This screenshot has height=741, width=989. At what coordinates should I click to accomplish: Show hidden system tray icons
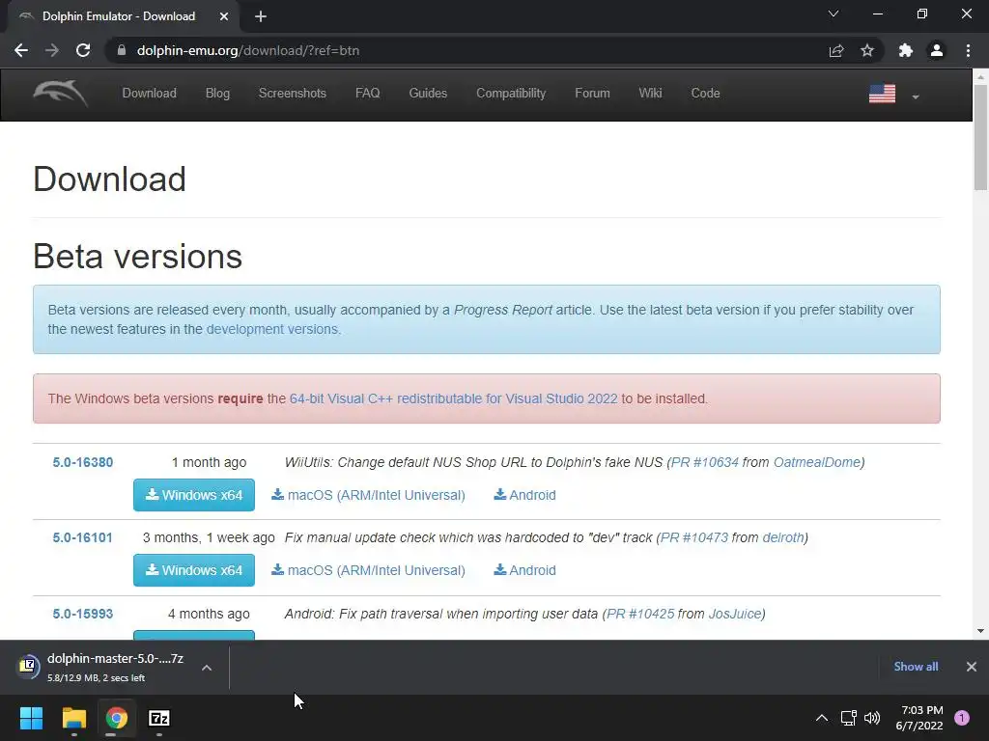coord(822,718)
